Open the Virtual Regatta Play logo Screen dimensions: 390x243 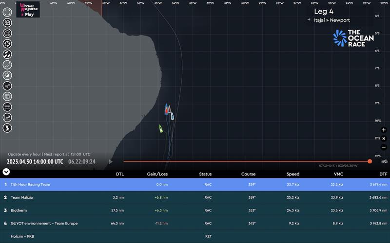(28, 10)
